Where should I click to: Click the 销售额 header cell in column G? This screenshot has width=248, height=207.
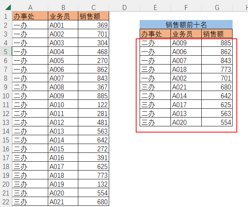coord(217,34)
